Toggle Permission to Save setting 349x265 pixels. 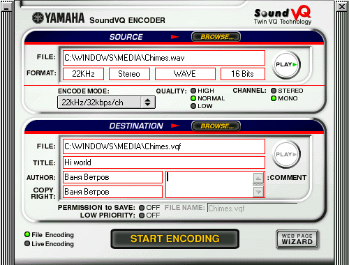tap(142, 208)
